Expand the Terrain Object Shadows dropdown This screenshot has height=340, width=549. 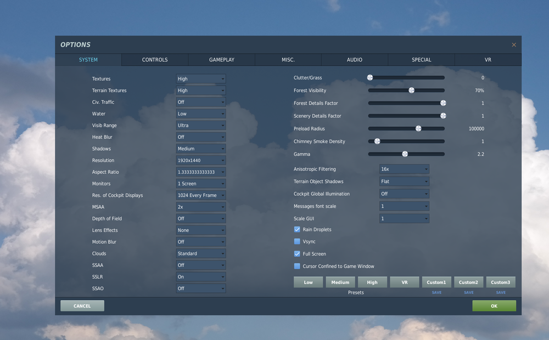click(404, 182)
